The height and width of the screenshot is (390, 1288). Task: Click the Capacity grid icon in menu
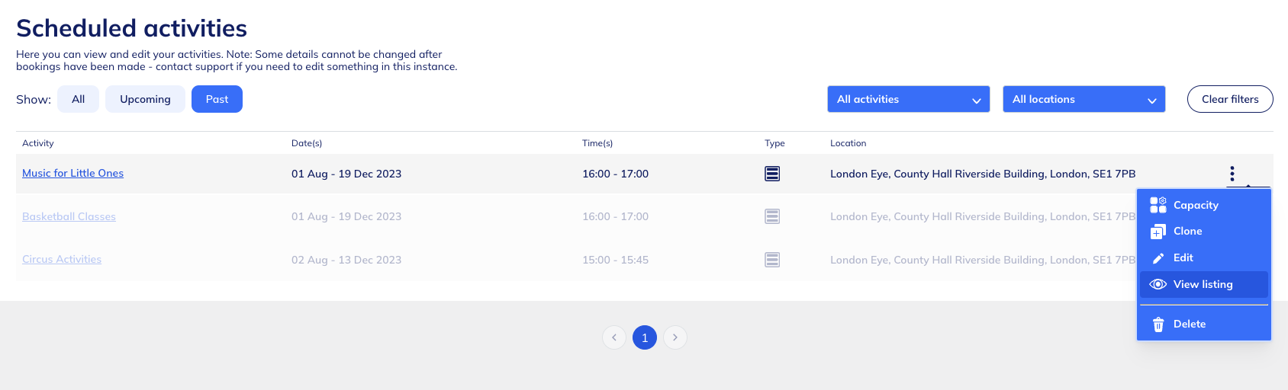[1158, 205]
